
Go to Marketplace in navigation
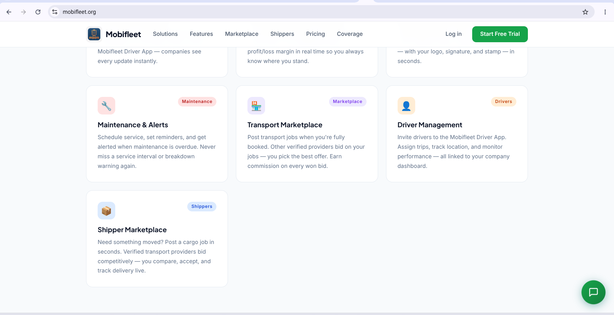pos(242,34)
